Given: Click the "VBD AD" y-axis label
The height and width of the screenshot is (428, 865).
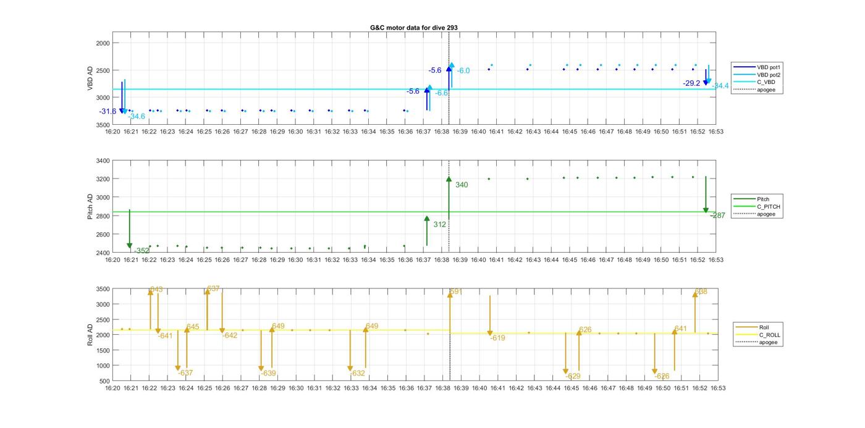Looking at the screenshot, I should [x=90, y=80].
